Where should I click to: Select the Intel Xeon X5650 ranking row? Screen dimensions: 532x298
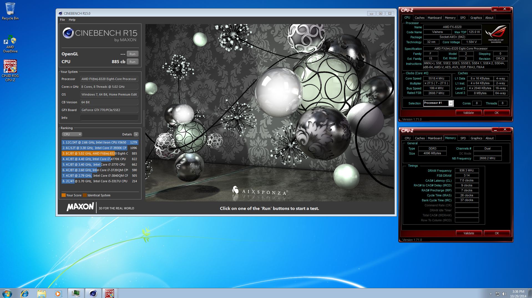click(x=100, y=142)
